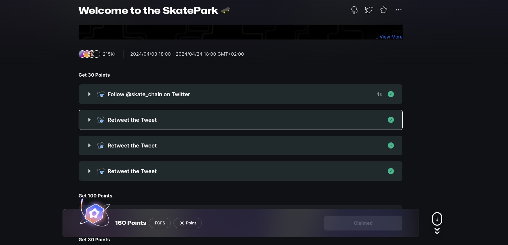The image size is (508, 245).
Task: Favorite the campaign with the star icon
Action: pyautogui.click(x=384, y=10)
